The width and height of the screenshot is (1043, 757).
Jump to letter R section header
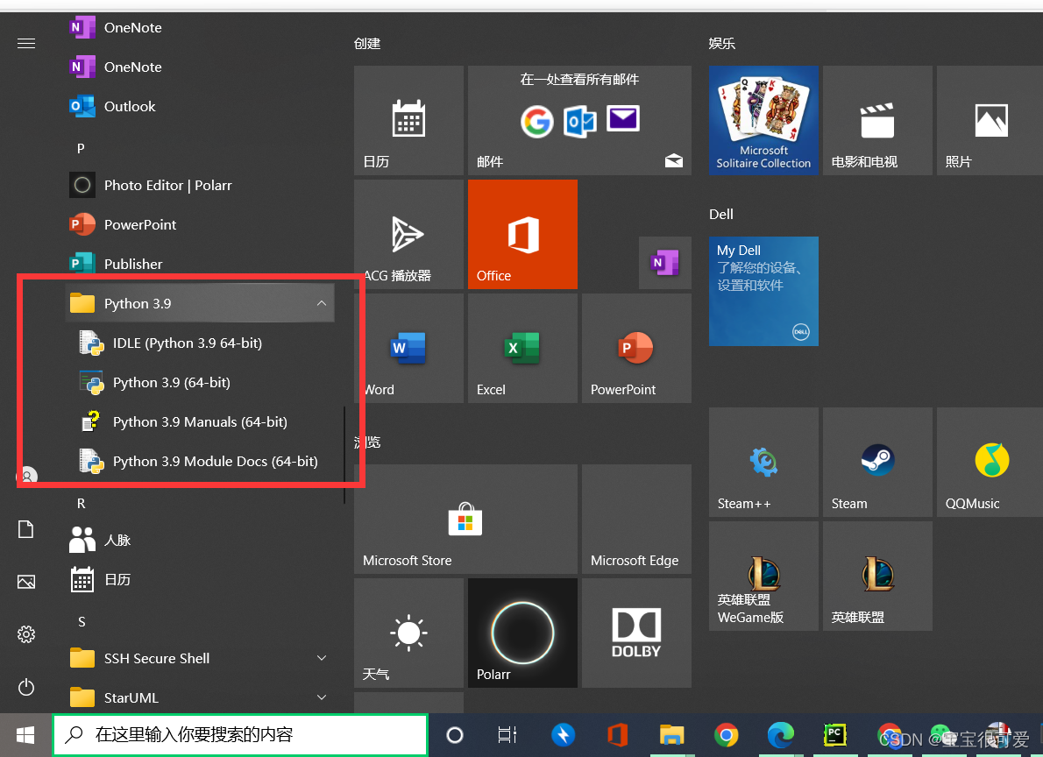point(82,504)
